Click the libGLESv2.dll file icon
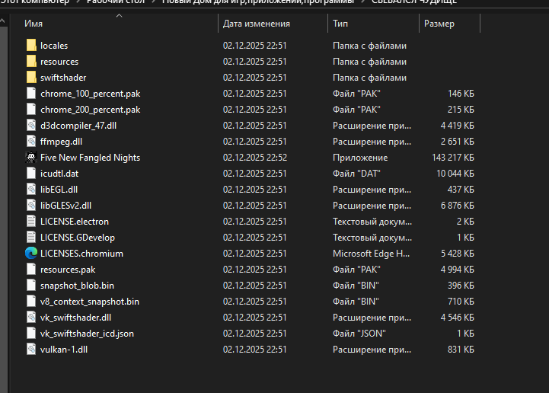Screen dimensions: 549x393 31,206
